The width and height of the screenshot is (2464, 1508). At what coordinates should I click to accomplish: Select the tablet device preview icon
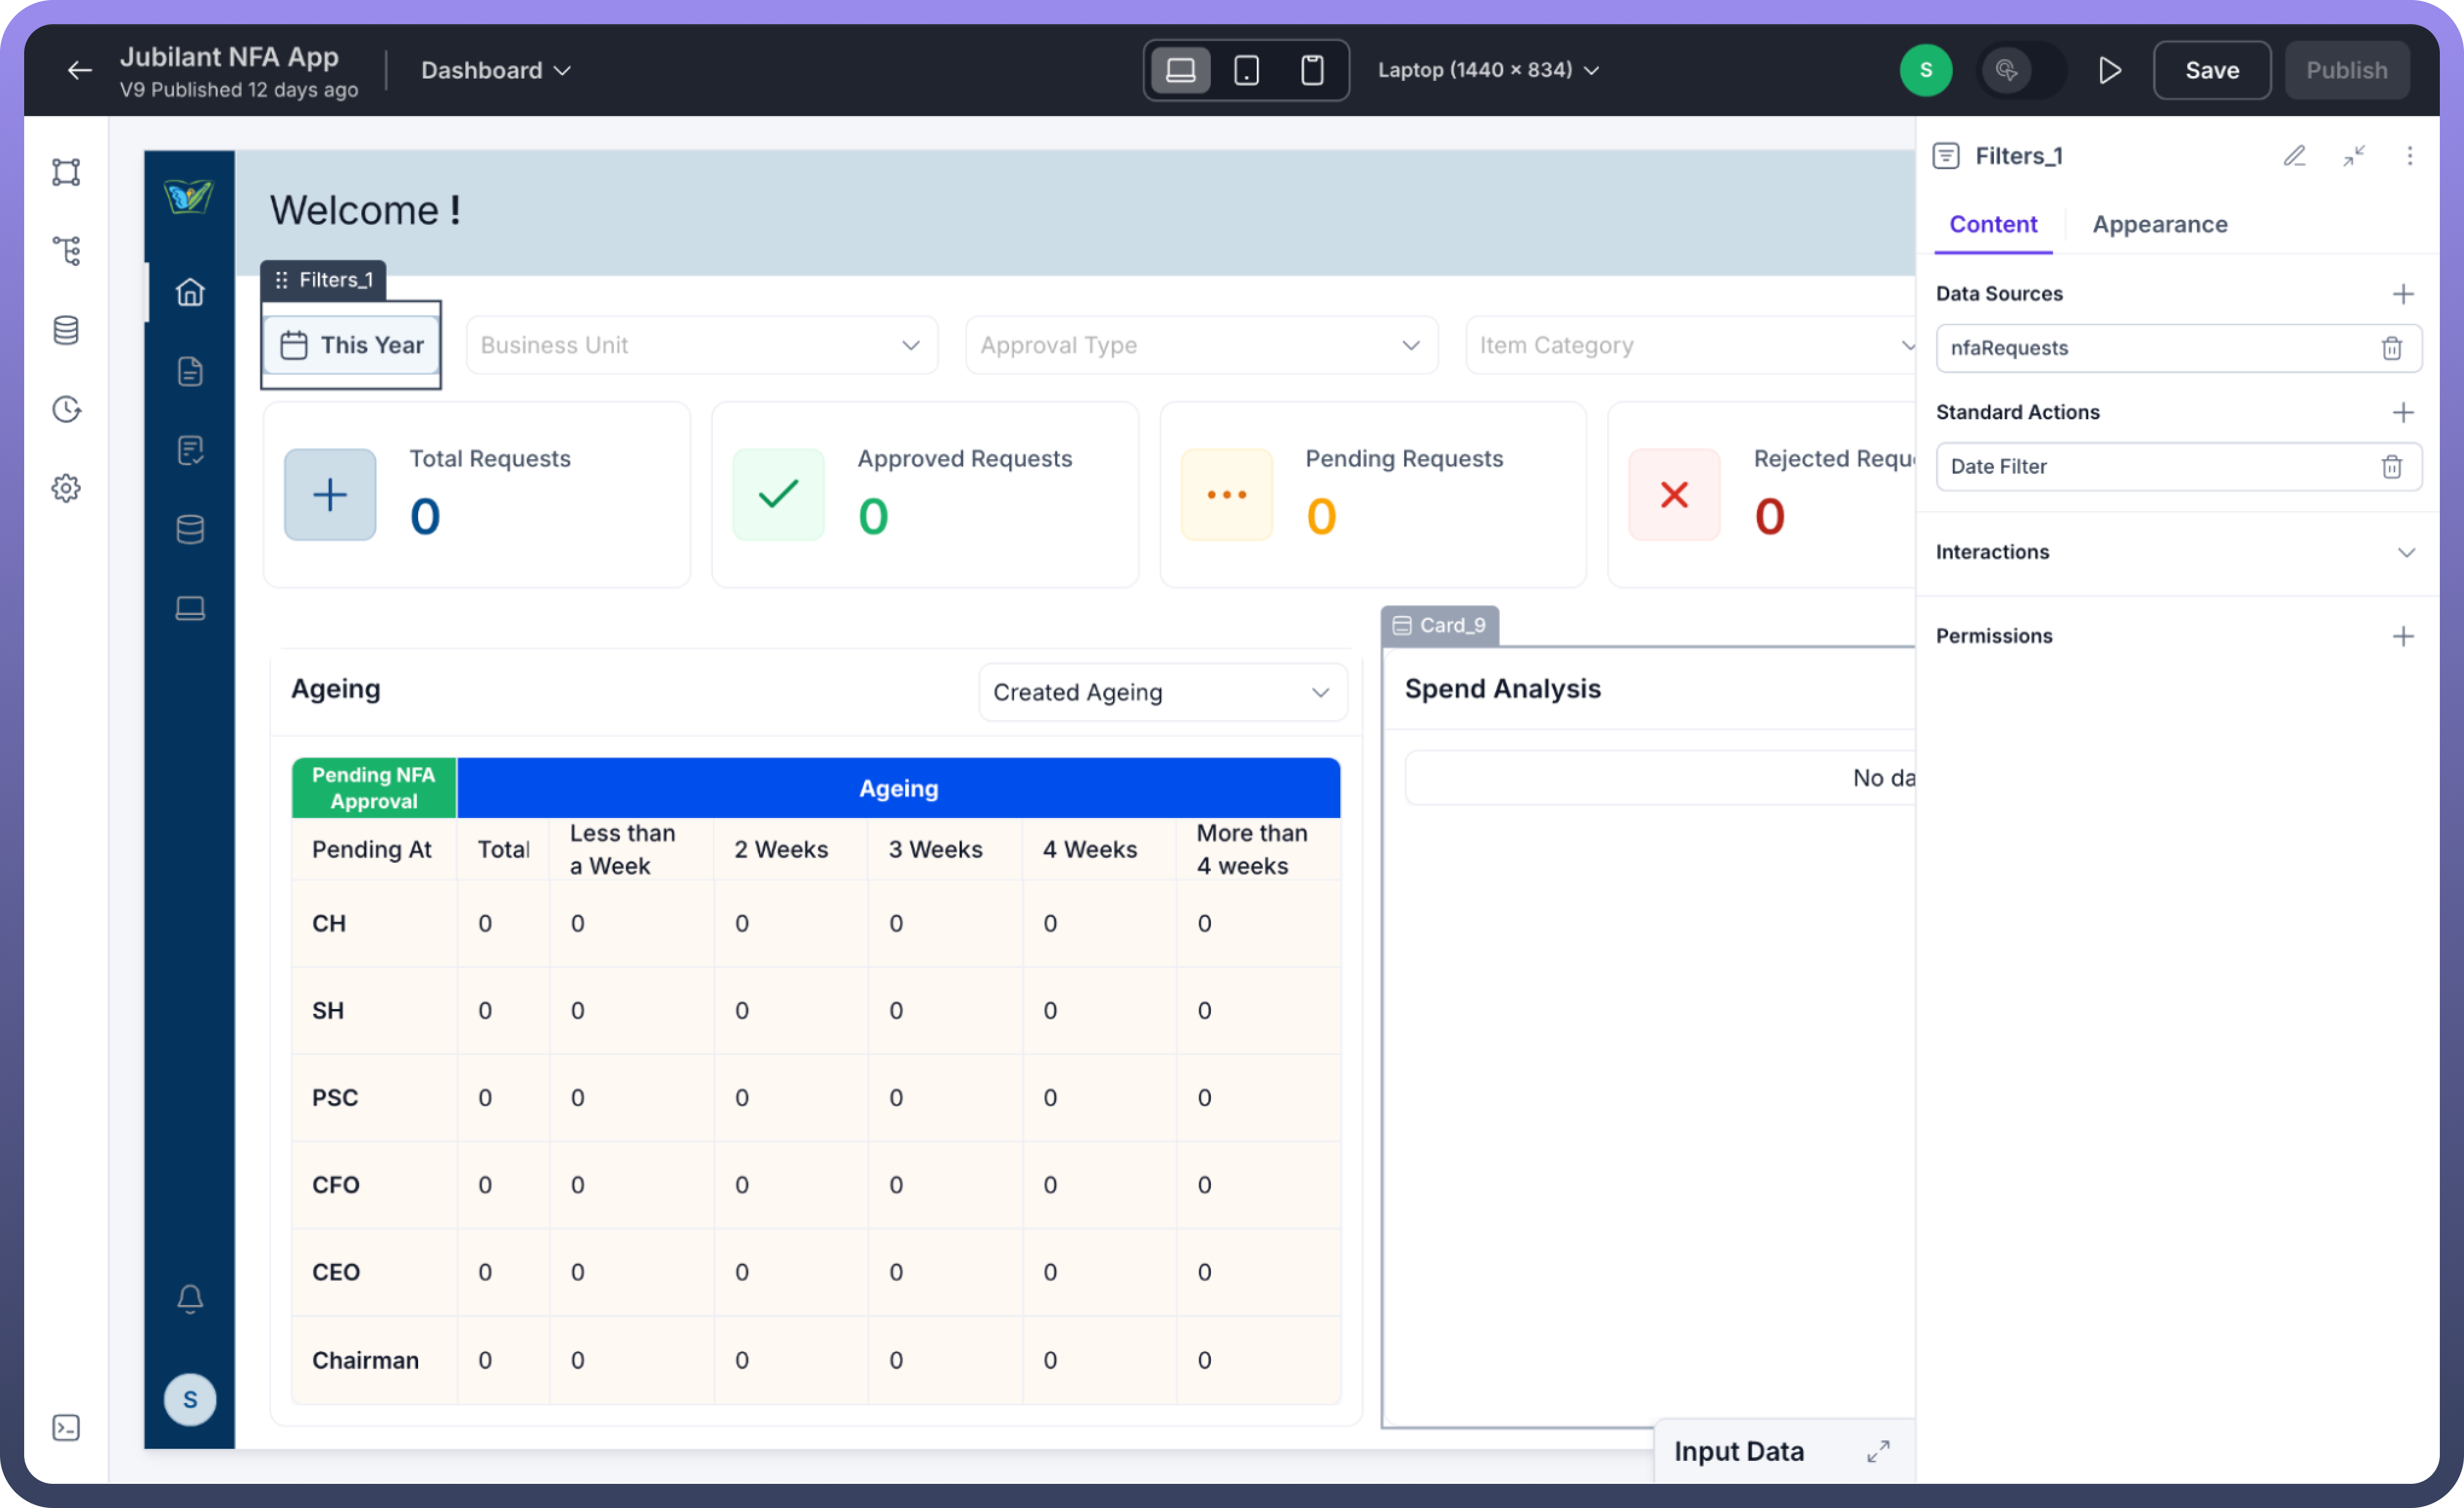tap(1246, 70)
